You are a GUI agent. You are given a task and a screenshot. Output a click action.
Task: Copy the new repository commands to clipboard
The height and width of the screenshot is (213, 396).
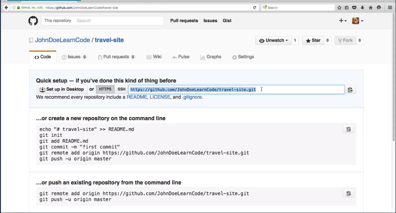(x=348, y=129)
